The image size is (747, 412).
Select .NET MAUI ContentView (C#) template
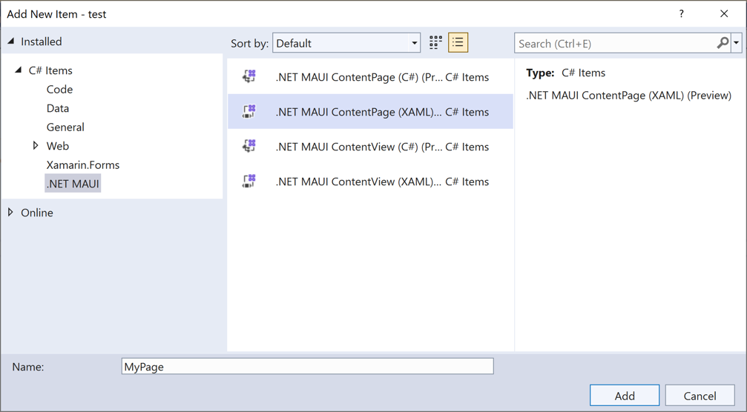[x=370, y=146]
